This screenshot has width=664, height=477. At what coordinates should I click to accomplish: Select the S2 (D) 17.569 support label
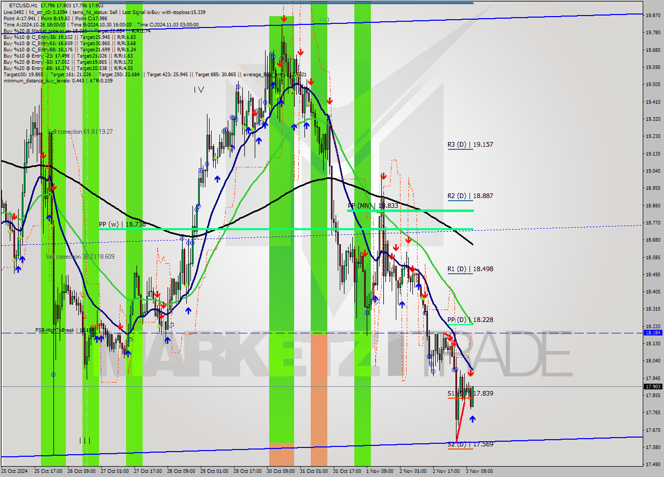click(x=471, y=444)
